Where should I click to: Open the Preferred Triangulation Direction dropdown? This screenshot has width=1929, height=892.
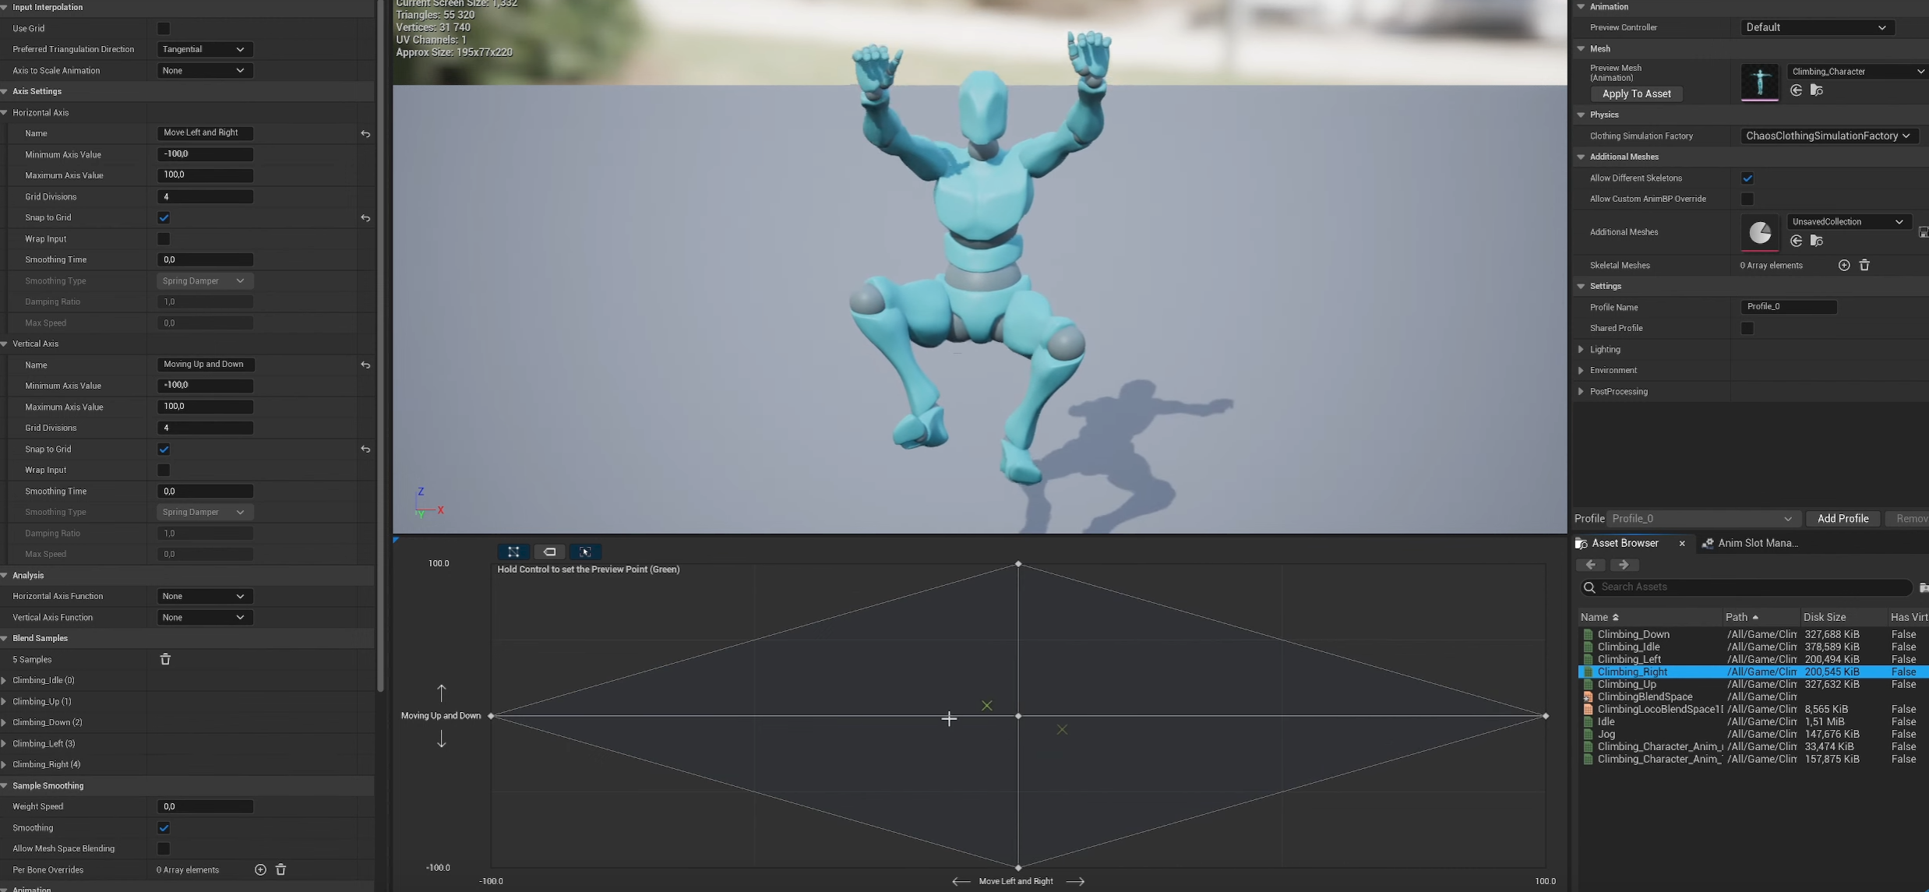coord(203,49)
